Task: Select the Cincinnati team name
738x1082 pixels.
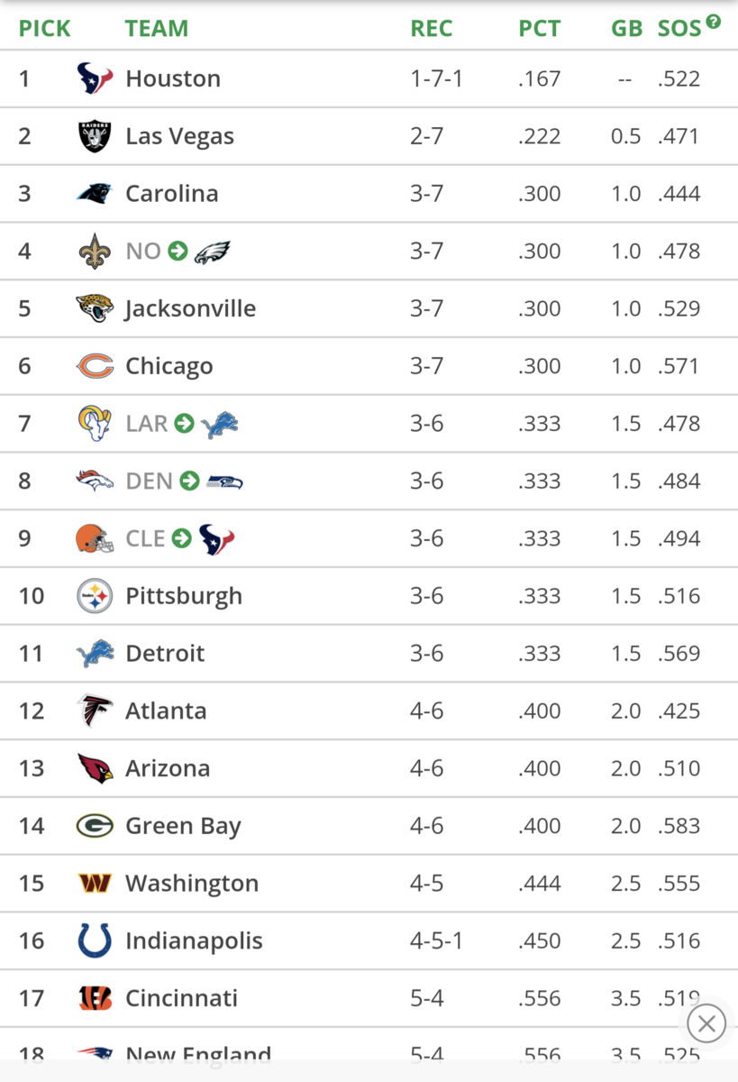Action: pos(181,998)
